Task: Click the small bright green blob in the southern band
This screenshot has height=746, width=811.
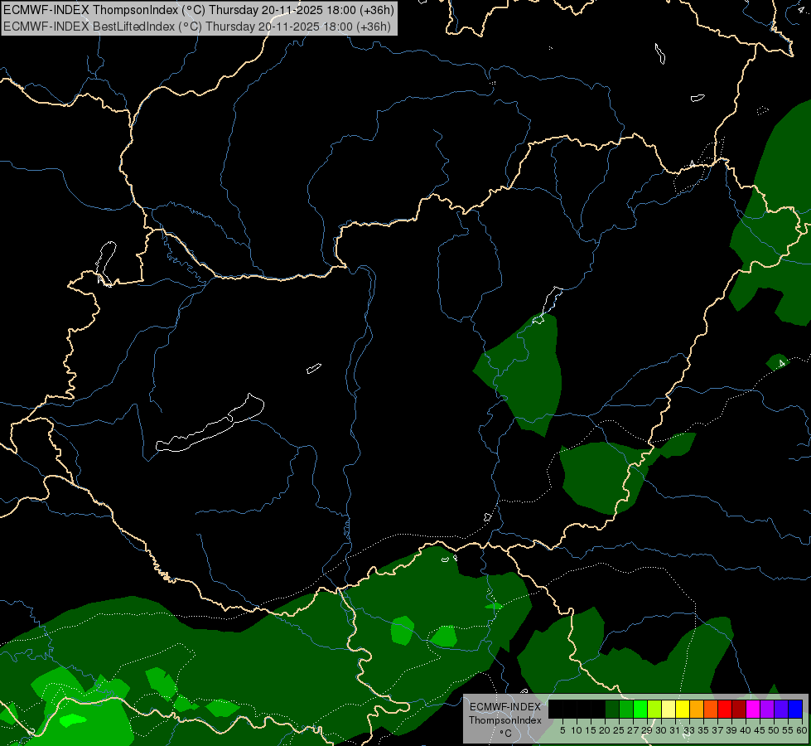Action: (x=72, y=720)
